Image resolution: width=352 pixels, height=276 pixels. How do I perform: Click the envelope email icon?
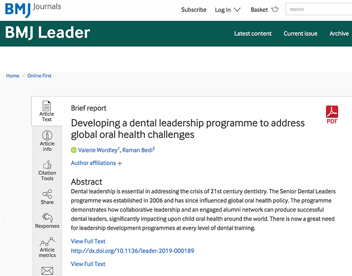(47, 270)
